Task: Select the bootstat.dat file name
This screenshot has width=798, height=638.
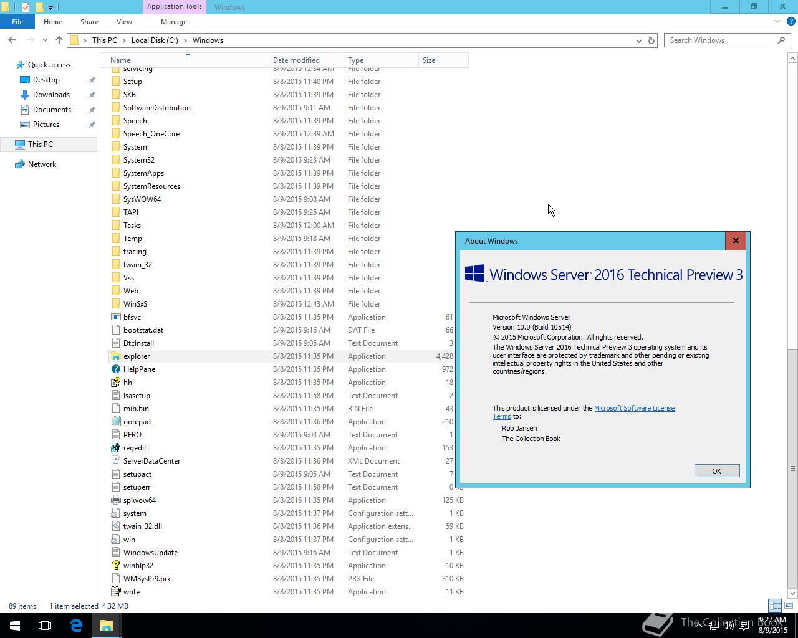Action: coord(143,330)
